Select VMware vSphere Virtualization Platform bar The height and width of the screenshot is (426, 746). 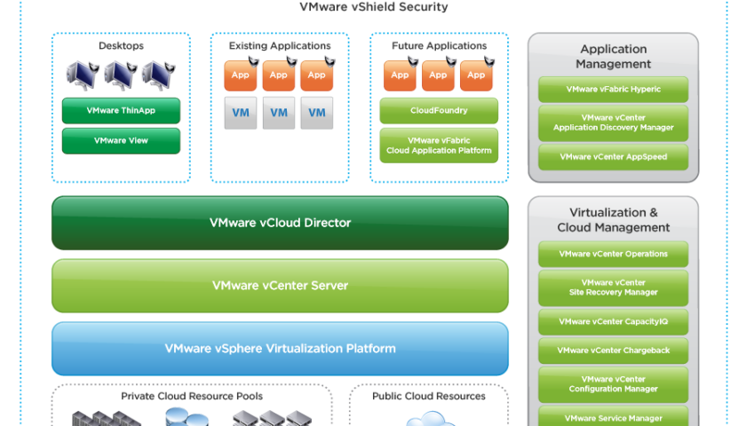280,349
